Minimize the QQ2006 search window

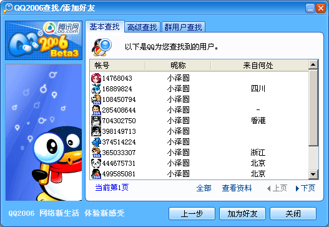310,8
